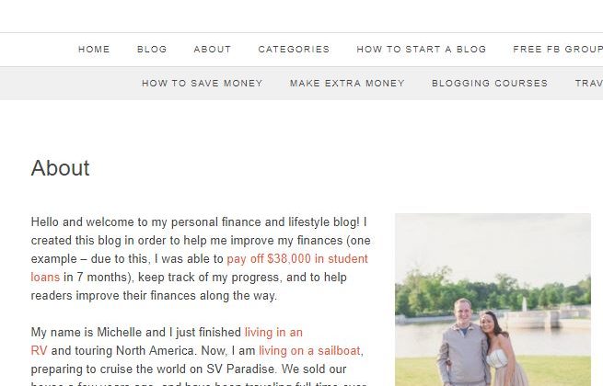This screenshot has height=386, width=603.
Task: Follow the 'living on a sailboat' link
Action: click(x=309, y=351)
